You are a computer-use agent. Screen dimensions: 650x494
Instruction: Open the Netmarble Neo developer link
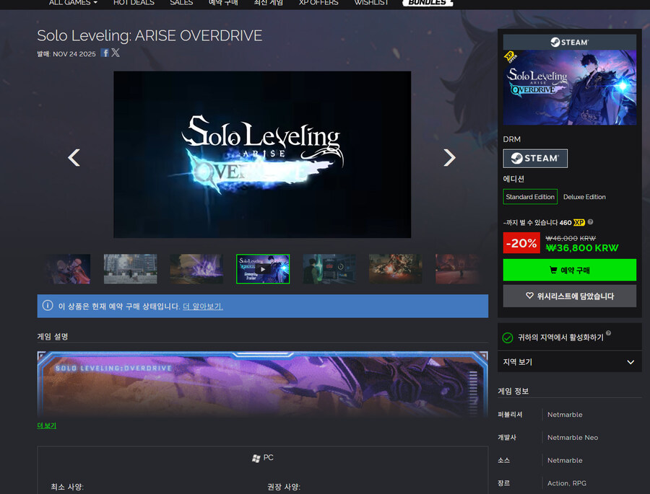point(572,438)
